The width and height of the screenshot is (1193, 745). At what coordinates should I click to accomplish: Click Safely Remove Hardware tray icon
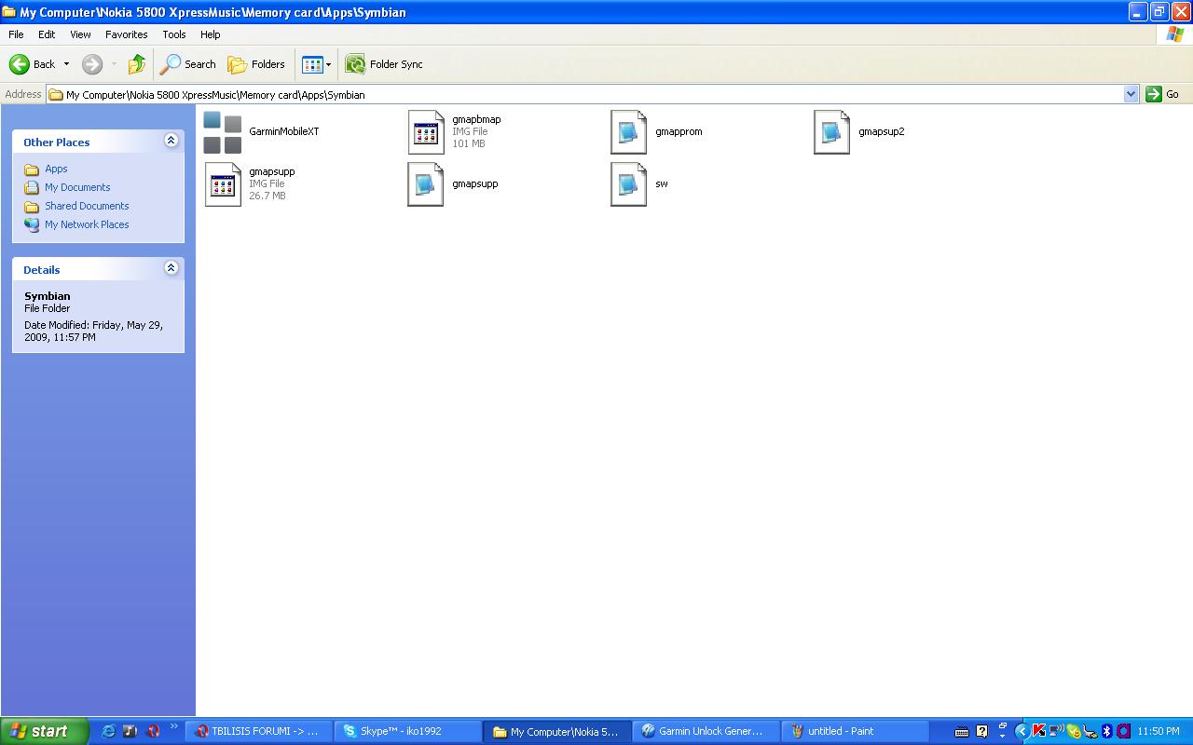(1090, 731)
